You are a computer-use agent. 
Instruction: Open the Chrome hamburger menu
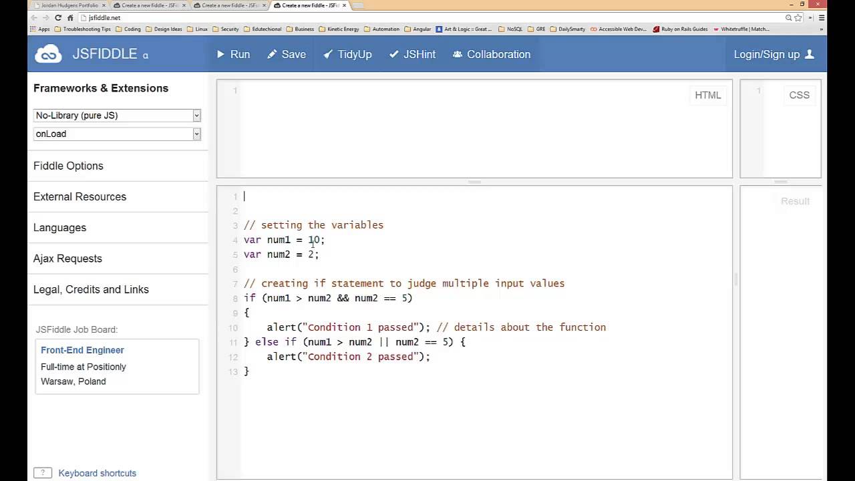click(822, 18)
